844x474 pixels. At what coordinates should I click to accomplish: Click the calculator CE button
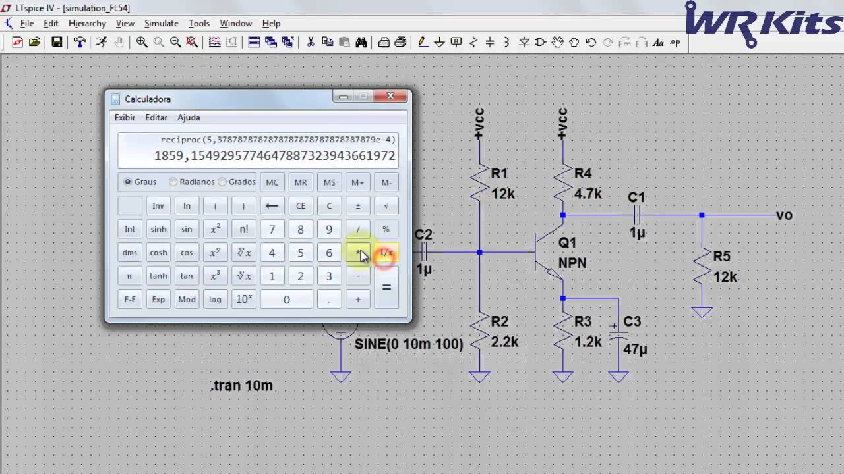(x=301, y=206)
